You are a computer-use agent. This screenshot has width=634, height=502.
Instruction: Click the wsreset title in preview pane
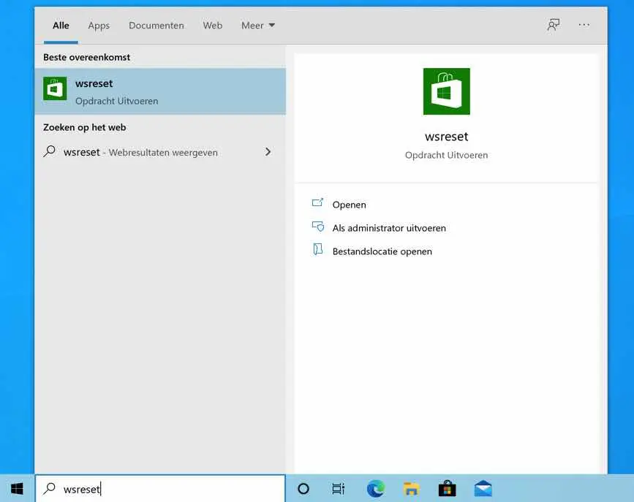click(446, 137)
